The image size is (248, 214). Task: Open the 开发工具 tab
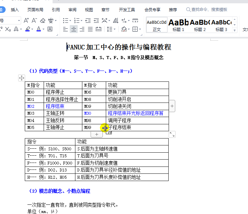tap(127, 10)
